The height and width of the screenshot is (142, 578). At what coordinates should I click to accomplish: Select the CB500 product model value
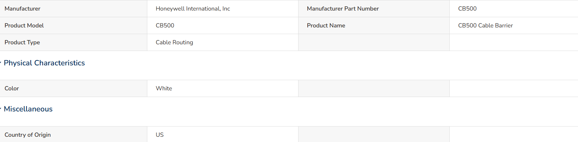pyautogui.click(x=165, y=25)
